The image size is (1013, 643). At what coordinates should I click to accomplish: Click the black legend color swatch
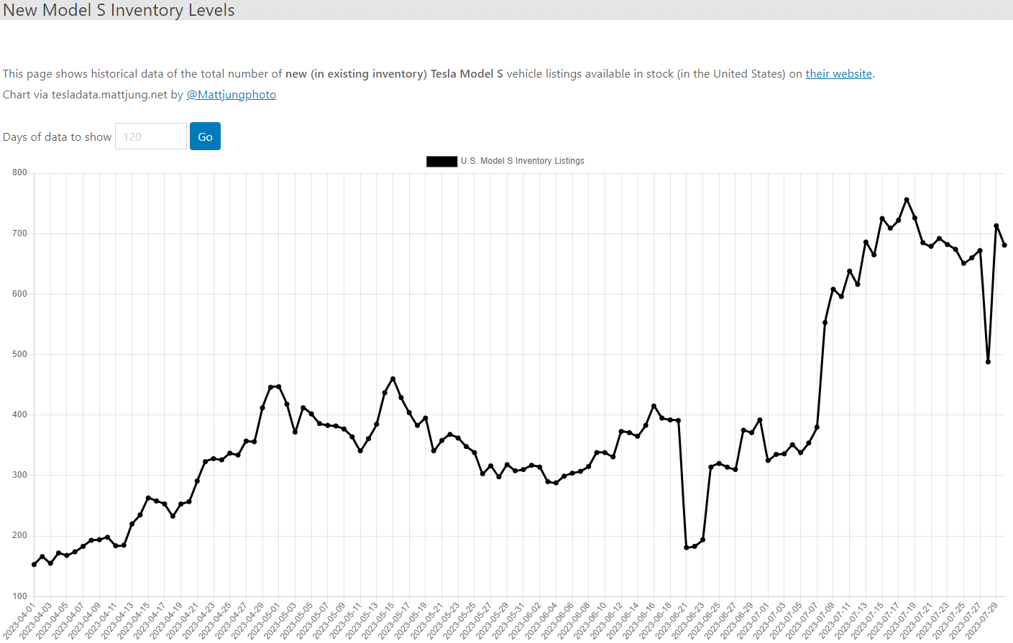click(x=442, y=161)
